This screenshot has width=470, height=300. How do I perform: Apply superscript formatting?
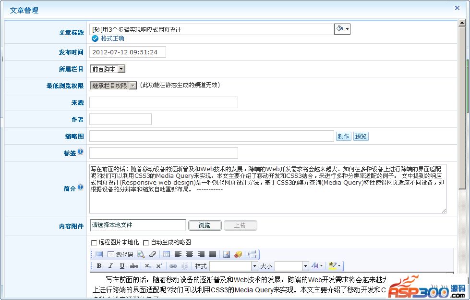pyautogui.click(x=159, y=266)
